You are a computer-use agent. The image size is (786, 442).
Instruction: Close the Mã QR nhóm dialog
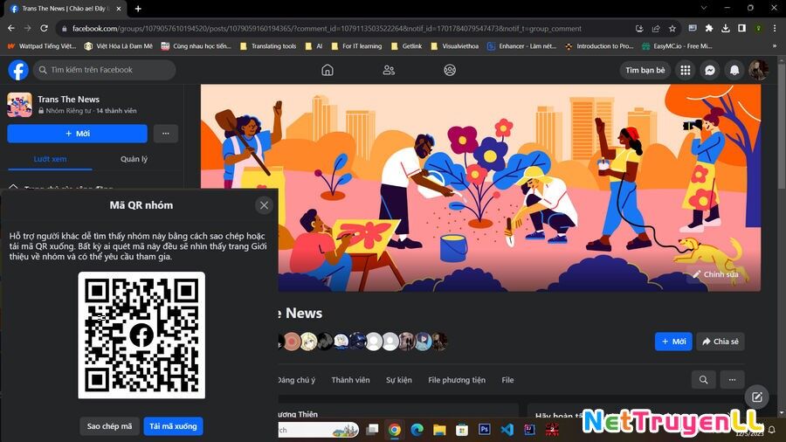(264, 205)
